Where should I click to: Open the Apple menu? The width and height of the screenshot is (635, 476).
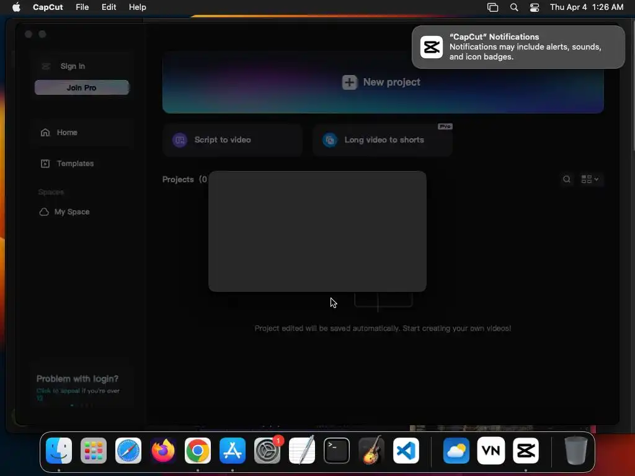click(16, 7)
